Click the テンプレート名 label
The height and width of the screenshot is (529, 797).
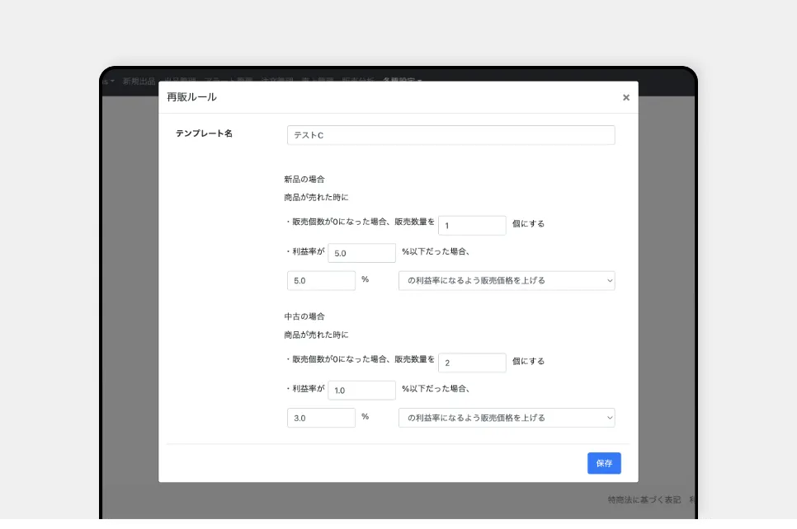(204, 133)
